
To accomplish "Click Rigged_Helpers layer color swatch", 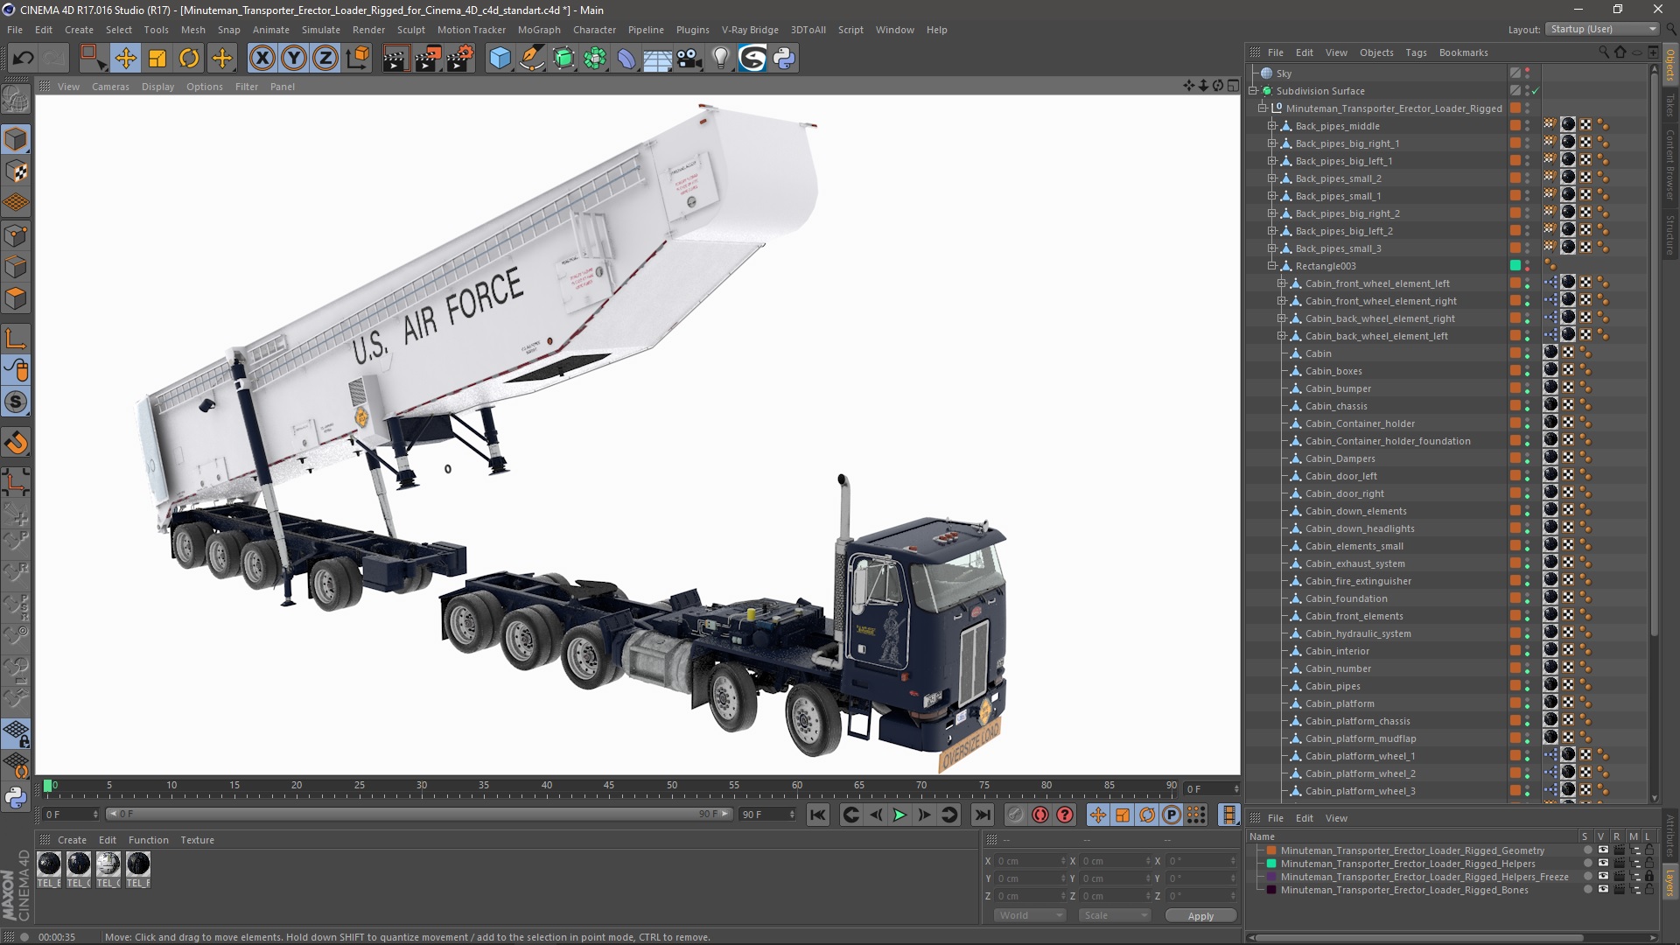I will 1271,863.
